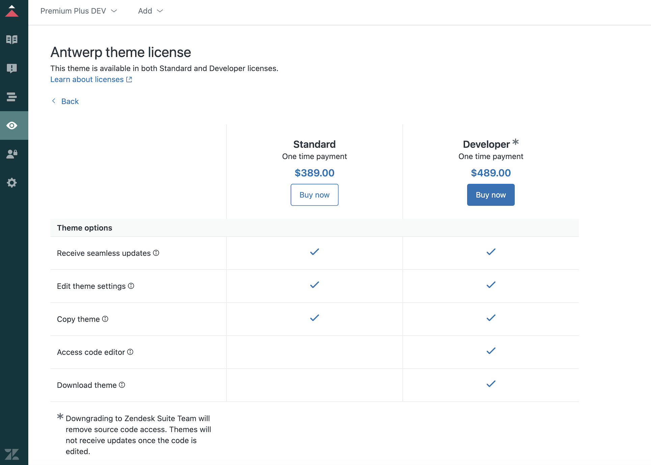Open the Settings gear icon
The height and width of the screenshot is (465, 651).
click(12, 183)
